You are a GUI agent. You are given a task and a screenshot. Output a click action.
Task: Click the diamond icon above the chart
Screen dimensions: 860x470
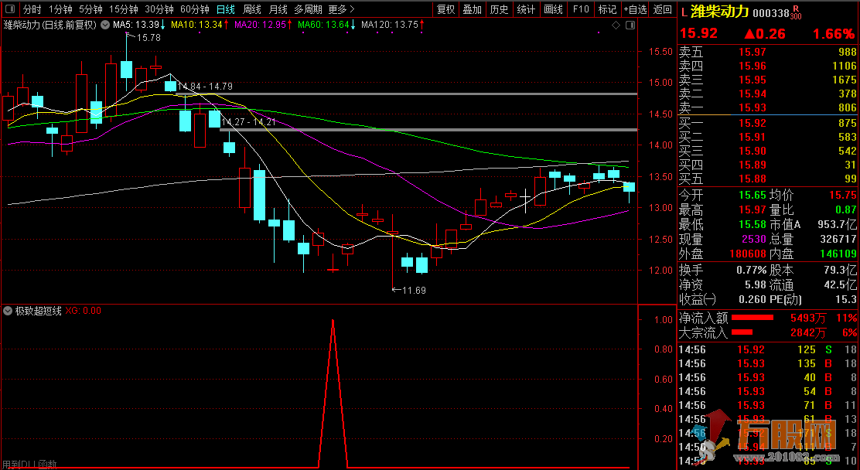pyautogui.click(x=616, y=25)
